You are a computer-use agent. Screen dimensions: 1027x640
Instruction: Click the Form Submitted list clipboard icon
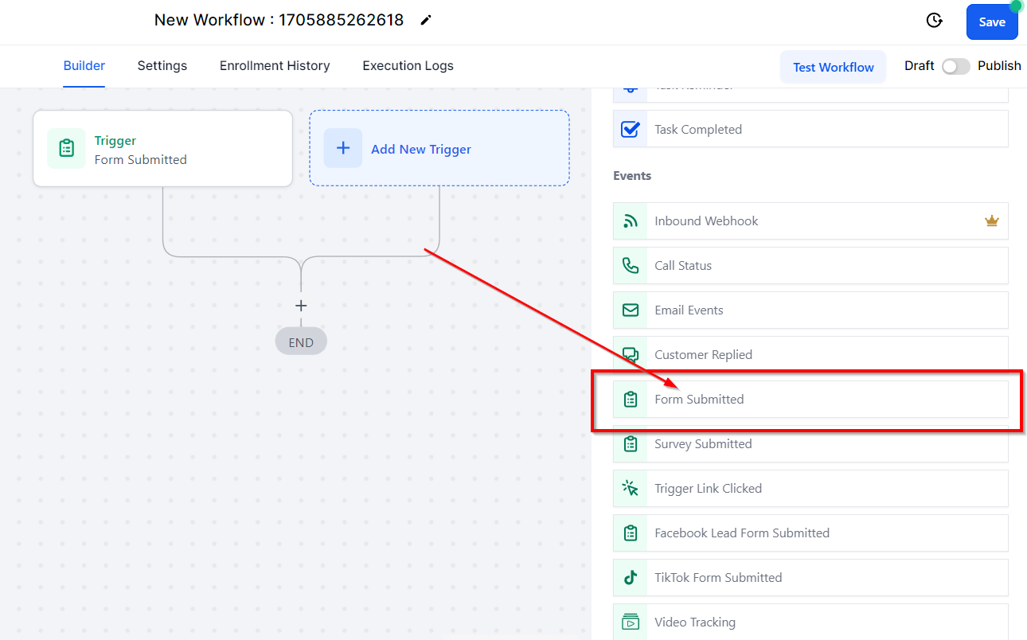pyautogui.click(x=631, y=400)
